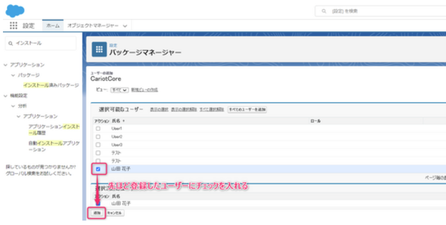446x225 pixels.
Task: Check the User2 checkbox
Action: [x=98, y=137]
